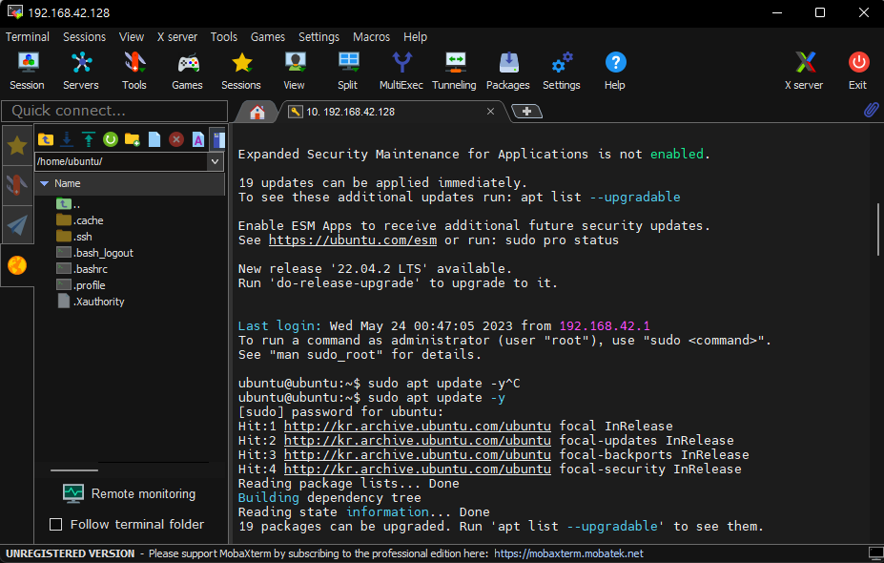Enable Follow terminal folder checkbox
This screenshot has width=884, height=563.
click(x=56, y=524)
